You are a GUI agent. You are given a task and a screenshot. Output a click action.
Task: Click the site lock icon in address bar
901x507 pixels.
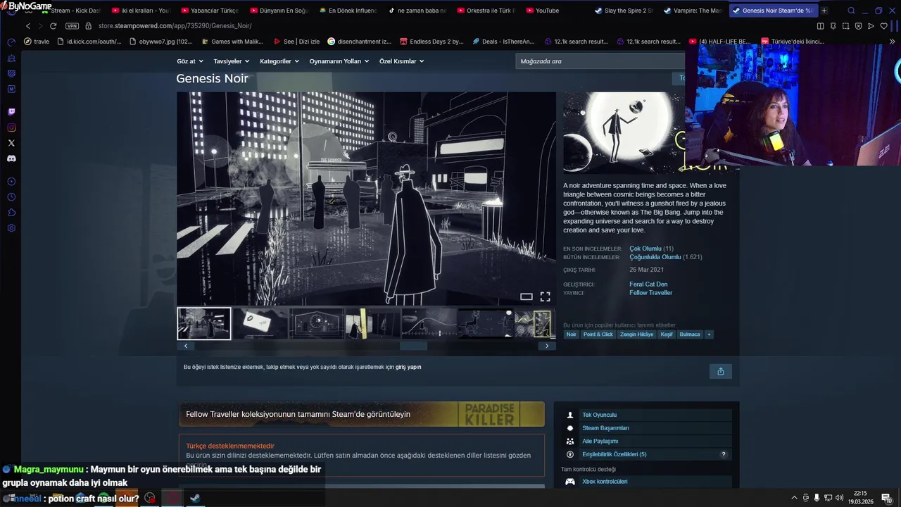(x=89, y=26)
